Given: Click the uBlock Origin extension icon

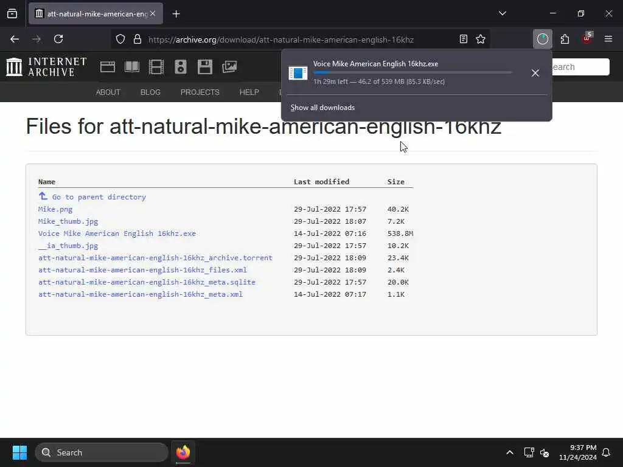Looking at the screenshot, I should (587, 38).
